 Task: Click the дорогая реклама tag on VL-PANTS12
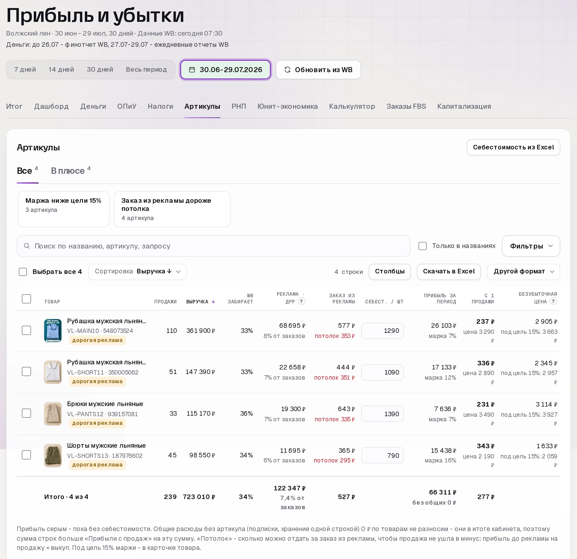(x=98, y=423)
